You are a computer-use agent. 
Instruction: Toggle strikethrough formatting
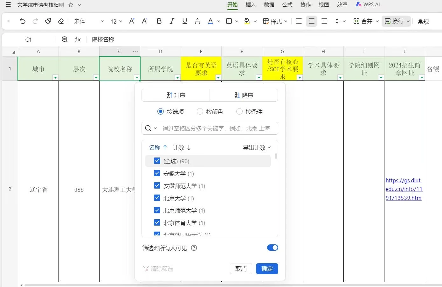[x=197, y=21]
